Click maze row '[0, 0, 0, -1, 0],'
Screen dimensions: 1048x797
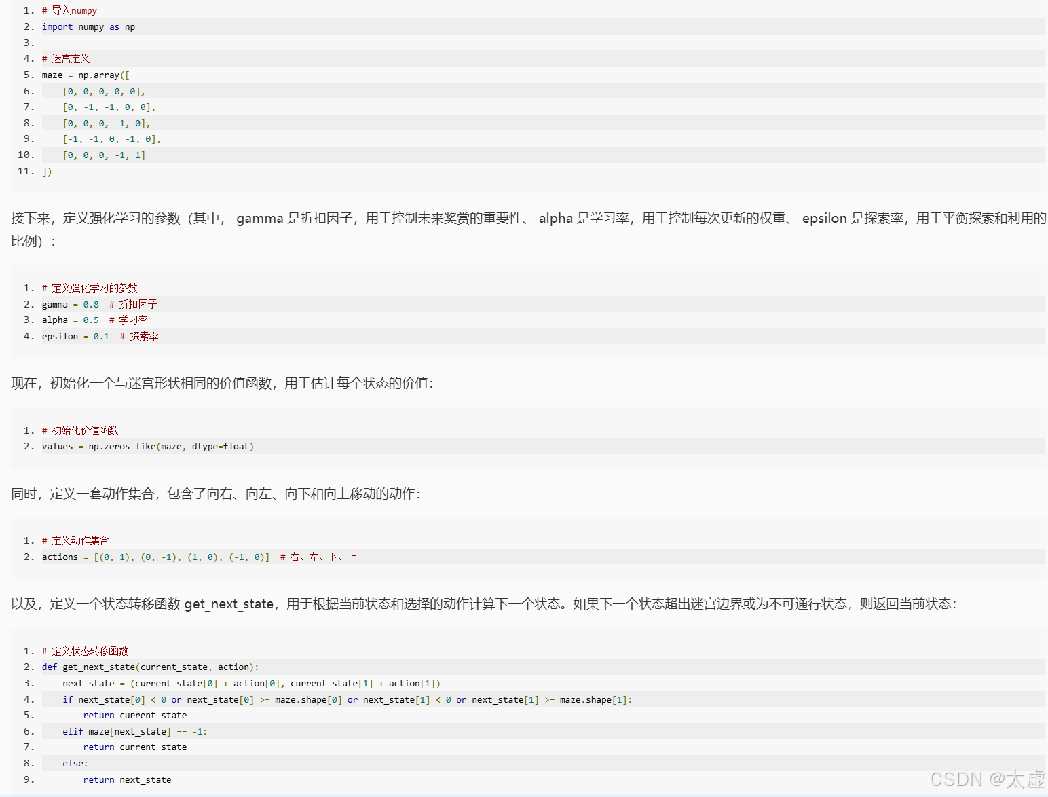tap(107, 124)
